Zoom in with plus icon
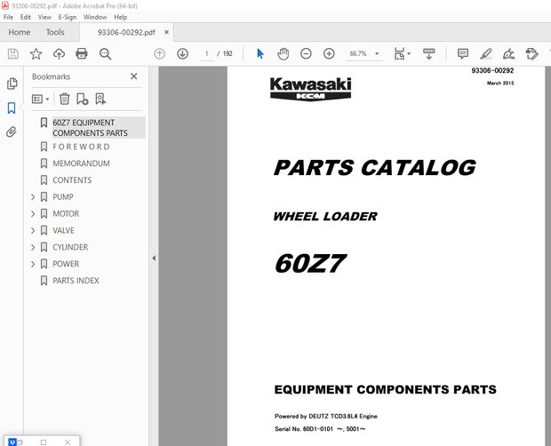This screenshot has width=551, height=446. pos(329,53)
